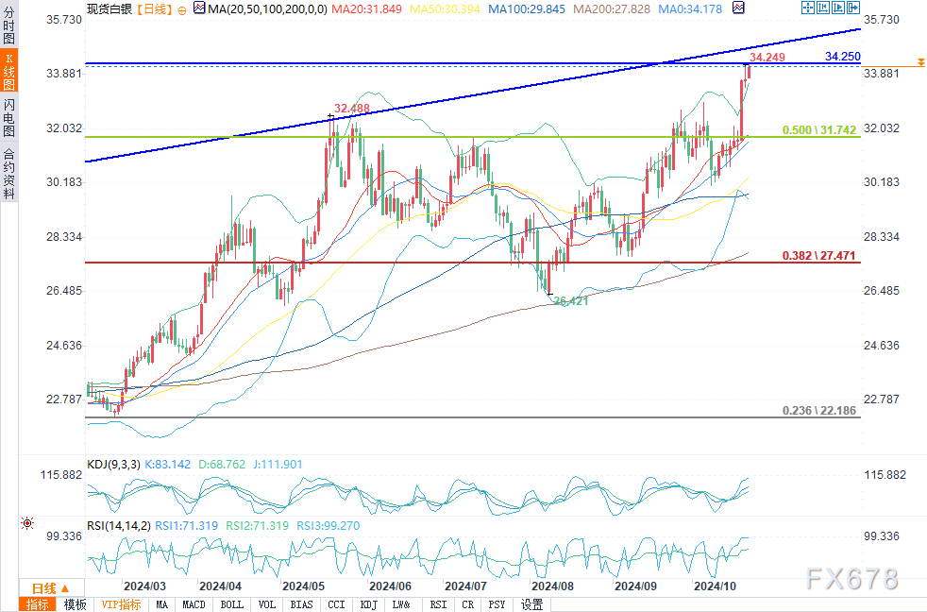This screenshot has height=612, width=927.
Task: Click red sun icon beside RSI panel
Action: click(x=27, y=523)
